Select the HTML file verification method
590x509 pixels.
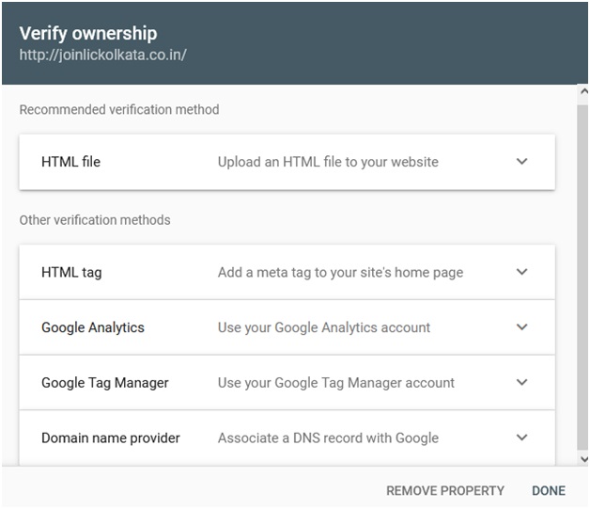point(287,162)
